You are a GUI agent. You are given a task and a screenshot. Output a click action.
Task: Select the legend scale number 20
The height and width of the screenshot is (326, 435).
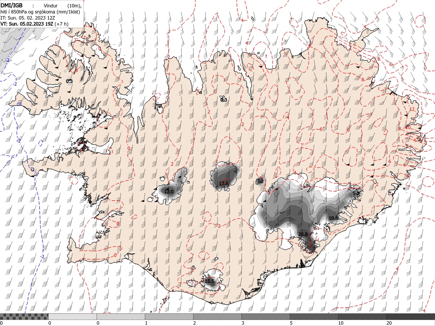389,323
